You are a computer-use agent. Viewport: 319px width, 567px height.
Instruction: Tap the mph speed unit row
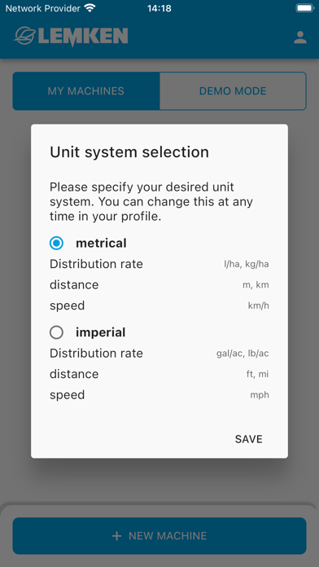[x=159, y=394]
